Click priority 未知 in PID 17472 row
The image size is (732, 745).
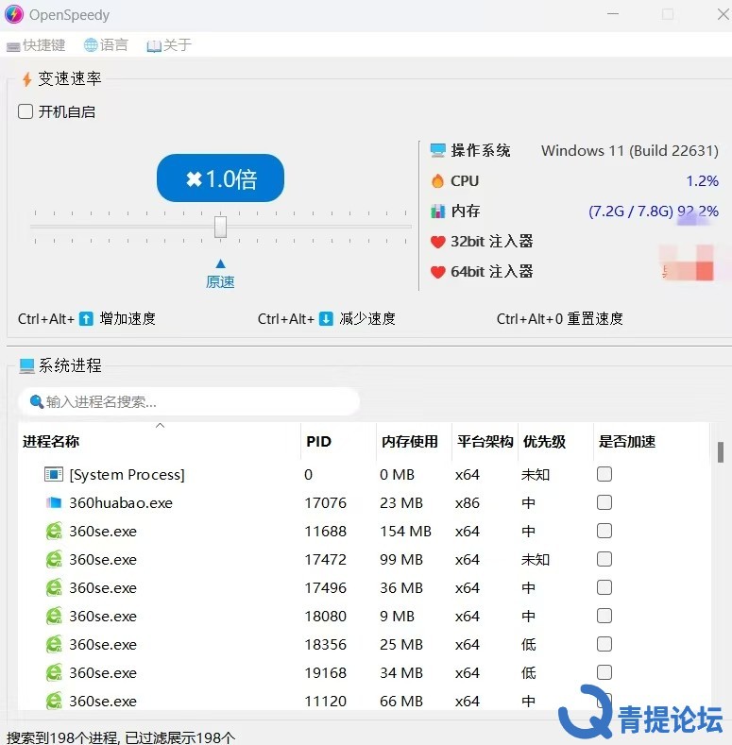[x=536, y=559]
